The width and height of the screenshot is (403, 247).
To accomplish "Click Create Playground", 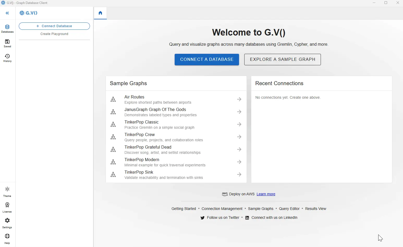I will pos(54,34).
